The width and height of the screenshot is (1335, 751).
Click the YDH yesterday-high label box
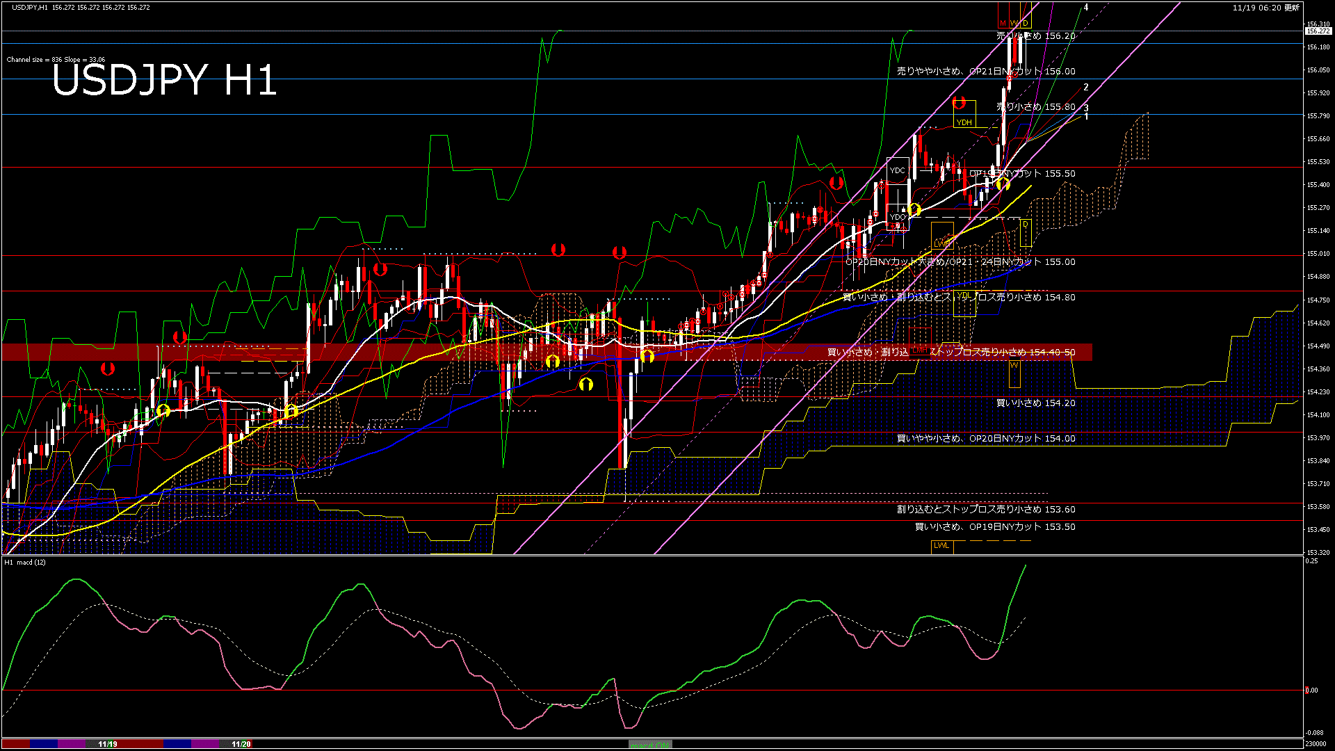(x=964, y=122)
